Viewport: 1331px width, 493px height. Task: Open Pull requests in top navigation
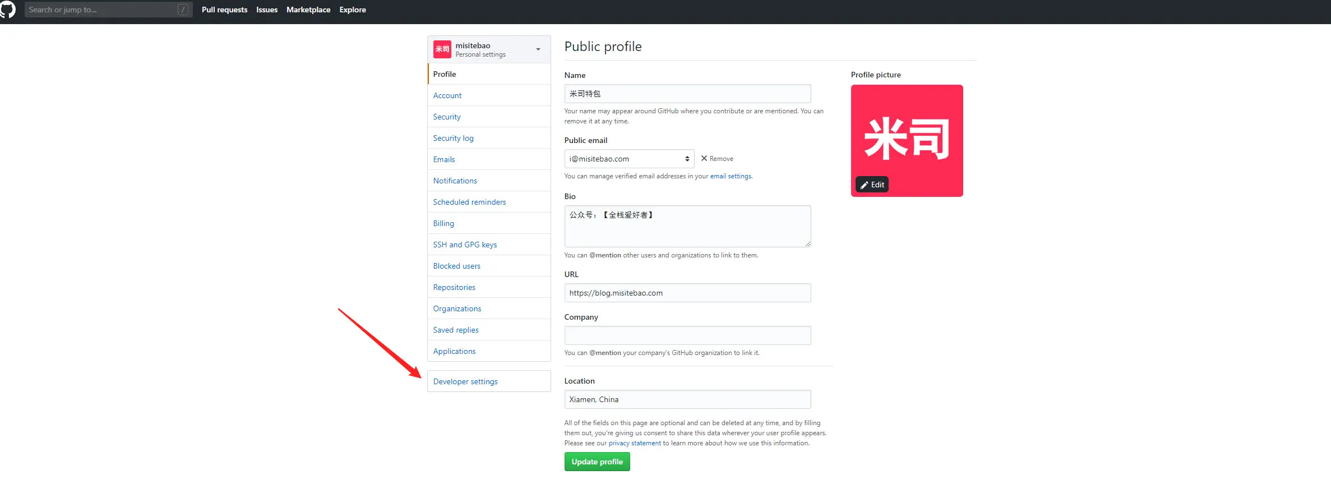[x=224, y=10]
